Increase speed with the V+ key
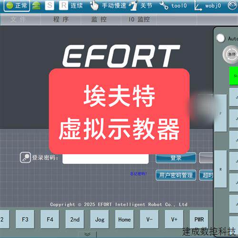Image resolution: width=238 pixels, height=238 pixels. (x=174, y=219)
